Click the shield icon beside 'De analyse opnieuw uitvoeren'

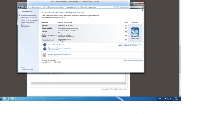pyautogui.click(x=125, y=60)
